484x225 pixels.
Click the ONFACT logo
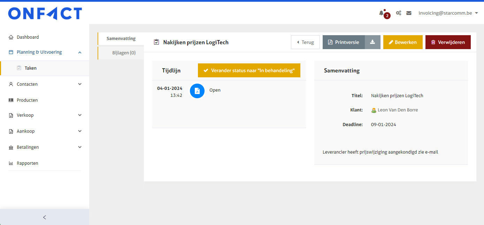(x=45, y=14)
